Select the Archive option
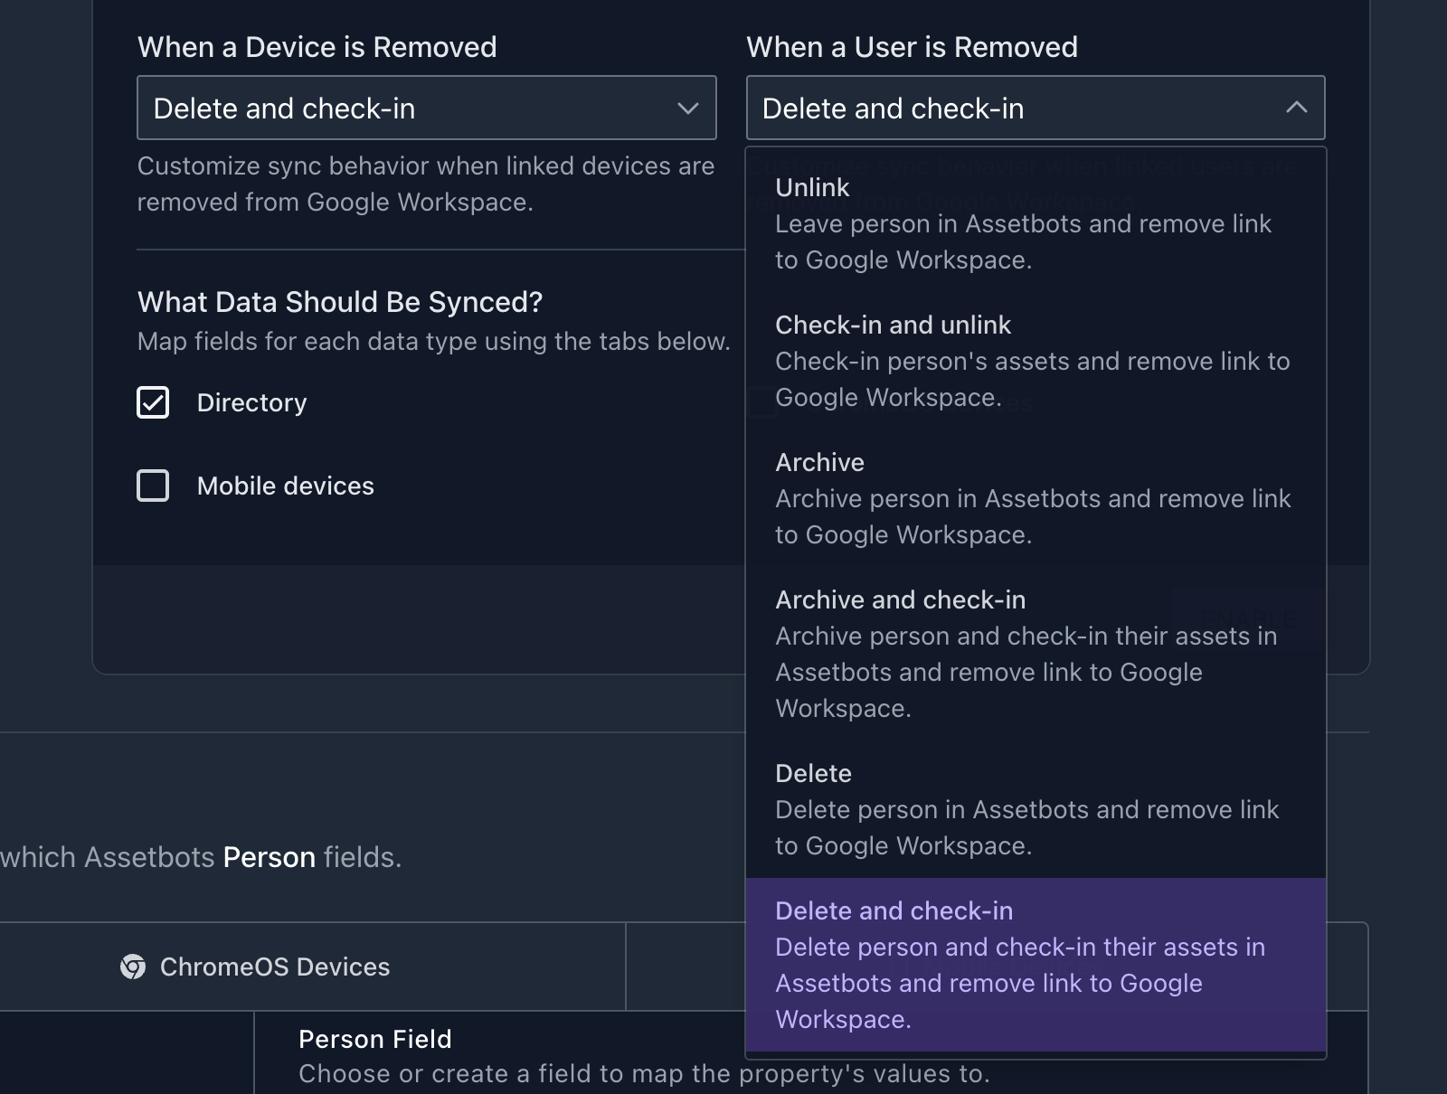This screenshot has width=1447, height=1094. tap(1036, 498)
